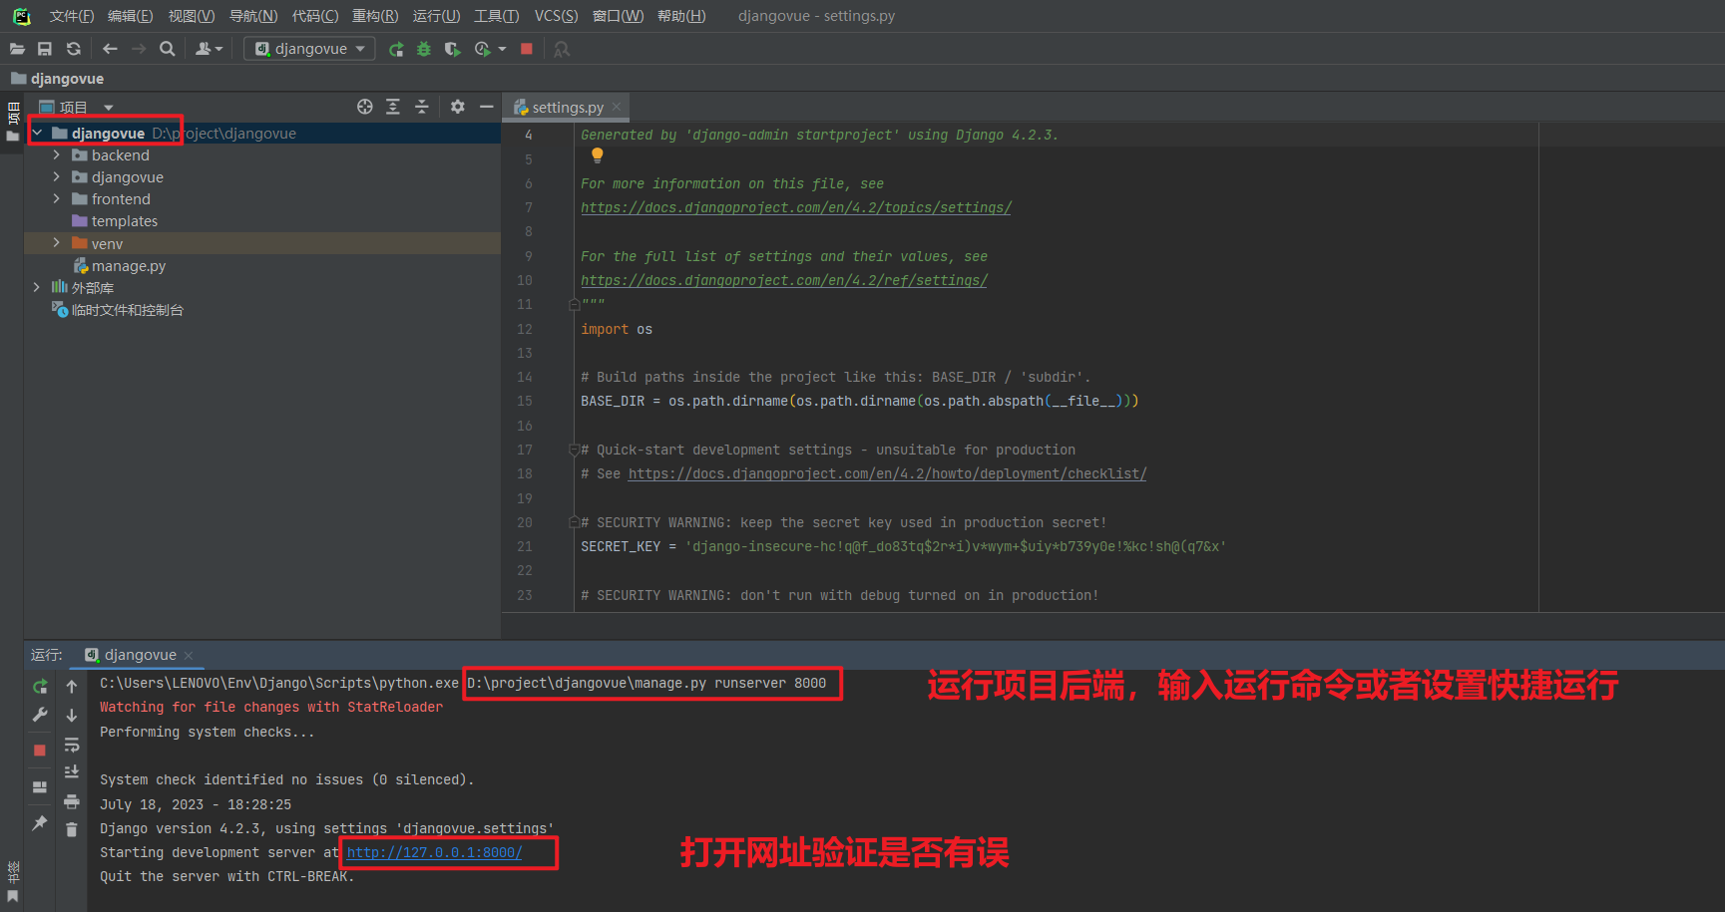Rerun djangovue from the Run panel
Viewport: 1725px width, 912px height.
(40, 687)
